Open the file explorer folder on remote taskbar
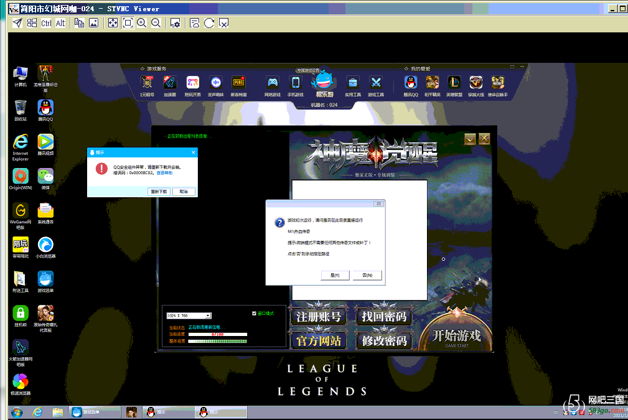The width and height of the screenshot is (628, 420). coord(58,412)
